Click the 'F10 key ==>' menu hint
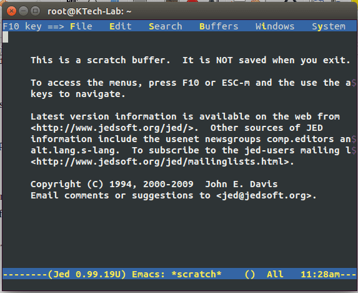The image size is (358, 293). [x=34, y=26]
